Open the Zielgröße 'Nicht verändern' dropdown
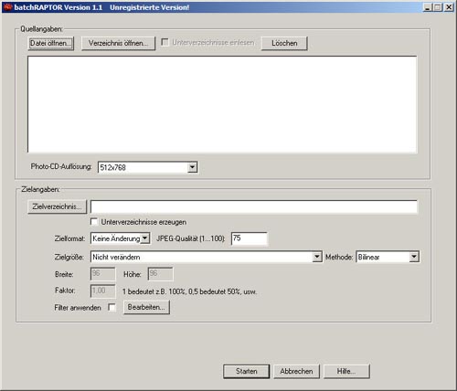Image resolution: width=457 pixels, height=391 pixels. point(207,257)
